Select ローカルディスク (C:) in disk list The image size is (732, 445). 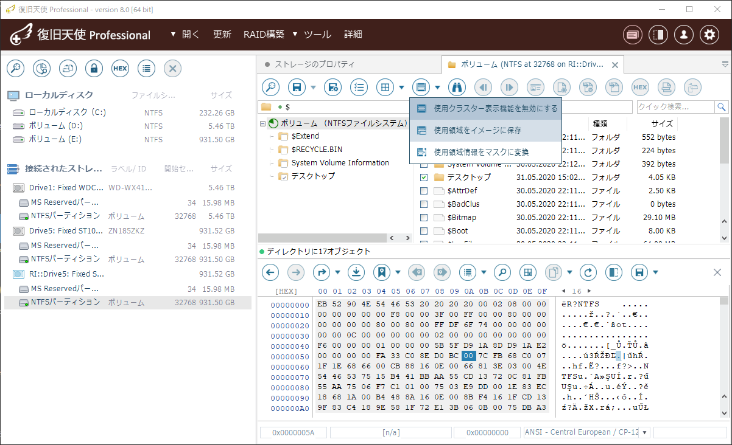pos(128,112)
